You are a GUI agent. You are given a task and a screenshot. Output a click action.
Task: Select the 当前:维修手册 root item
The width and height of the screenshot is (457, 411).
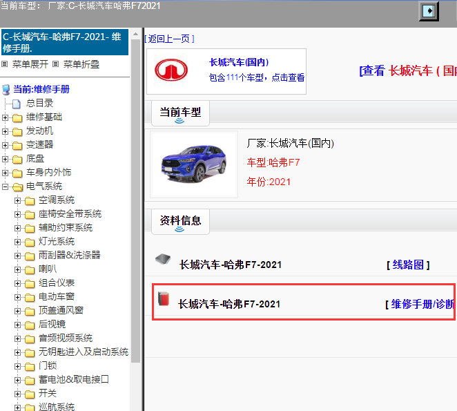pos(41,89)
